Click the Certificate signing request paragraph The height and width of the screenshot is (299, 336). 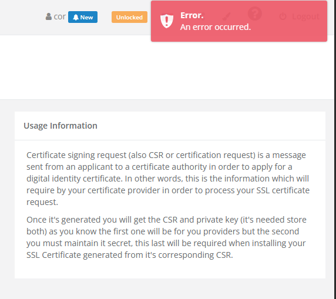[168, 179]
